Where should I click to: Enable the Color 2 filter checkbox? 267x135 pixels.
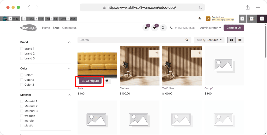22,80
